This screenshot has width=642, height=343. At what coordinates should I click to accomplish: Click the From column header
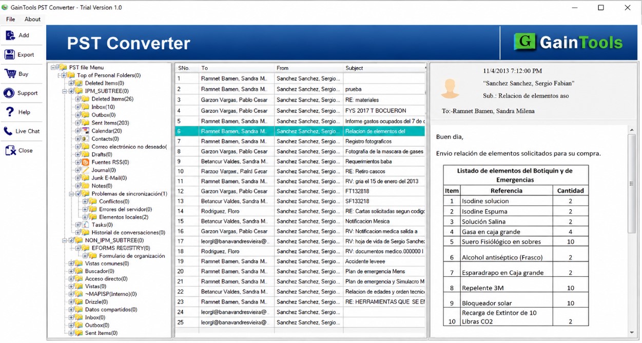click(308, 68)
